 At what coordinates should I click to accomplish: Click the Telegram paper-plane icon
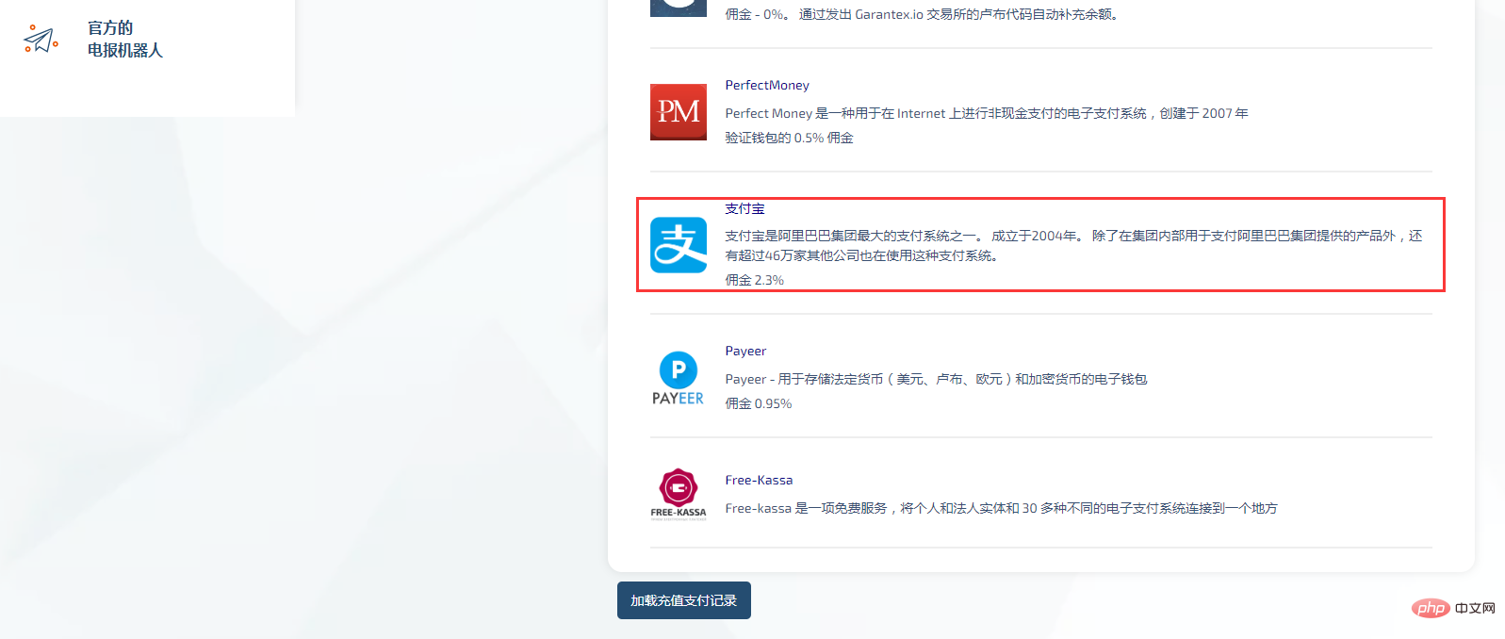click(x=41, y=39)
